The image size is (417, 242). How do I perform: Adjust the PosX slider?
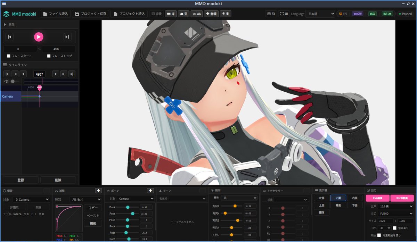coord(128,207)
